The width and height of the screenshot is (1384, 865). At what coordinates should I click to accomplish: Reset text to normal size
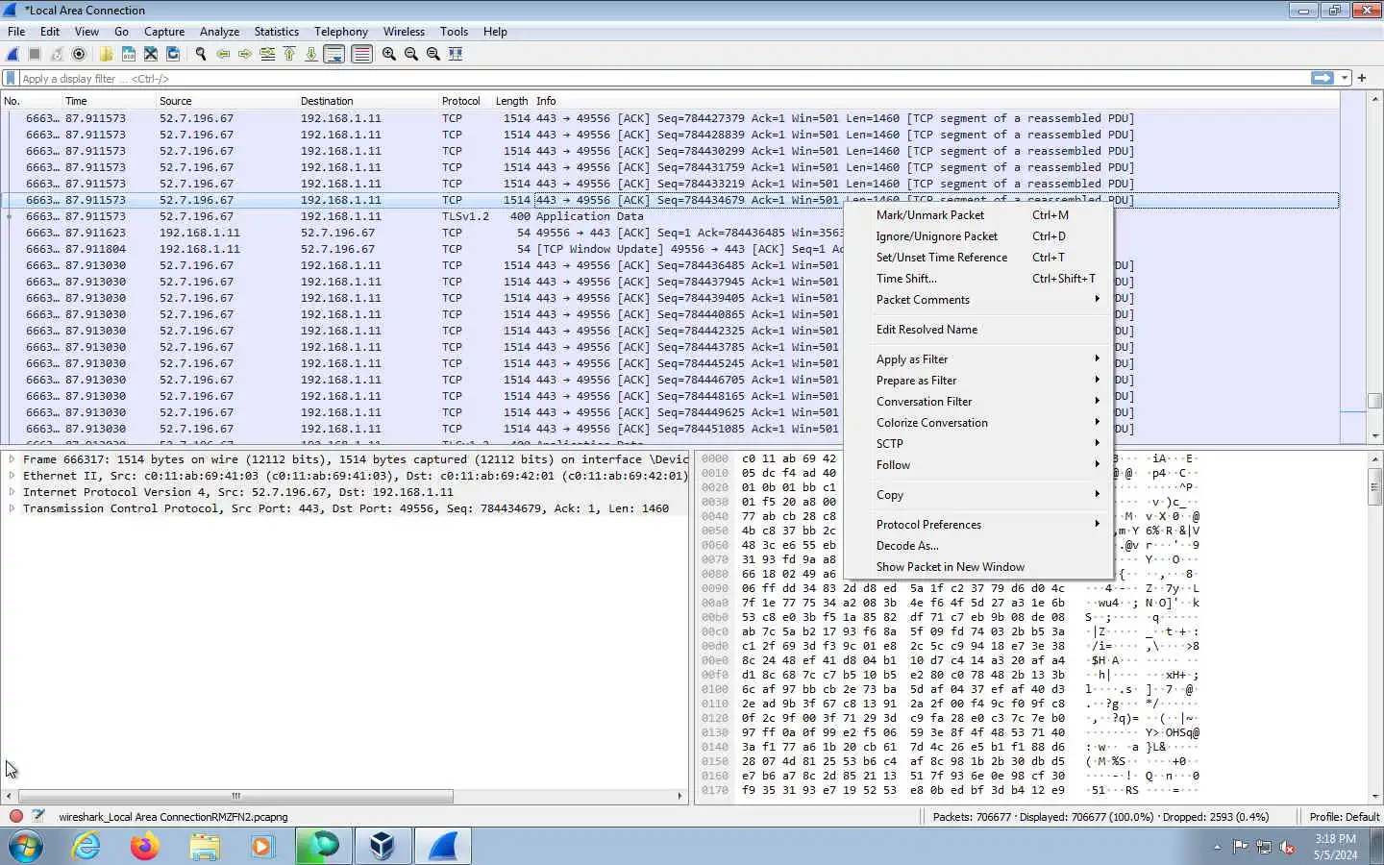pyautogui.click(x=433, y=54)
